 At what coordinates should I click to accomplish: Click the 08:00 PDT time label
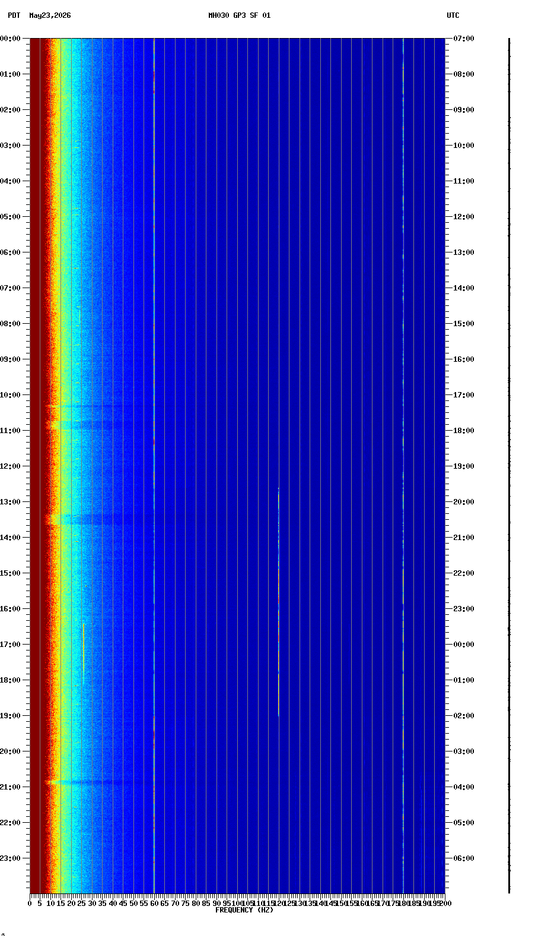pos(10,324)
